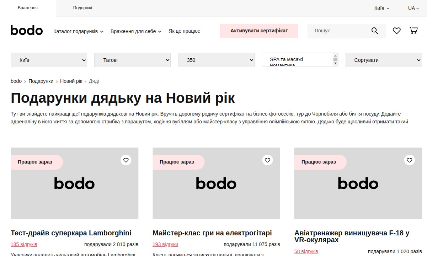This screenshot has width=427, height=256.
Task: Click the Дяді breadcrumb text
Action: [x=94, y=81]
